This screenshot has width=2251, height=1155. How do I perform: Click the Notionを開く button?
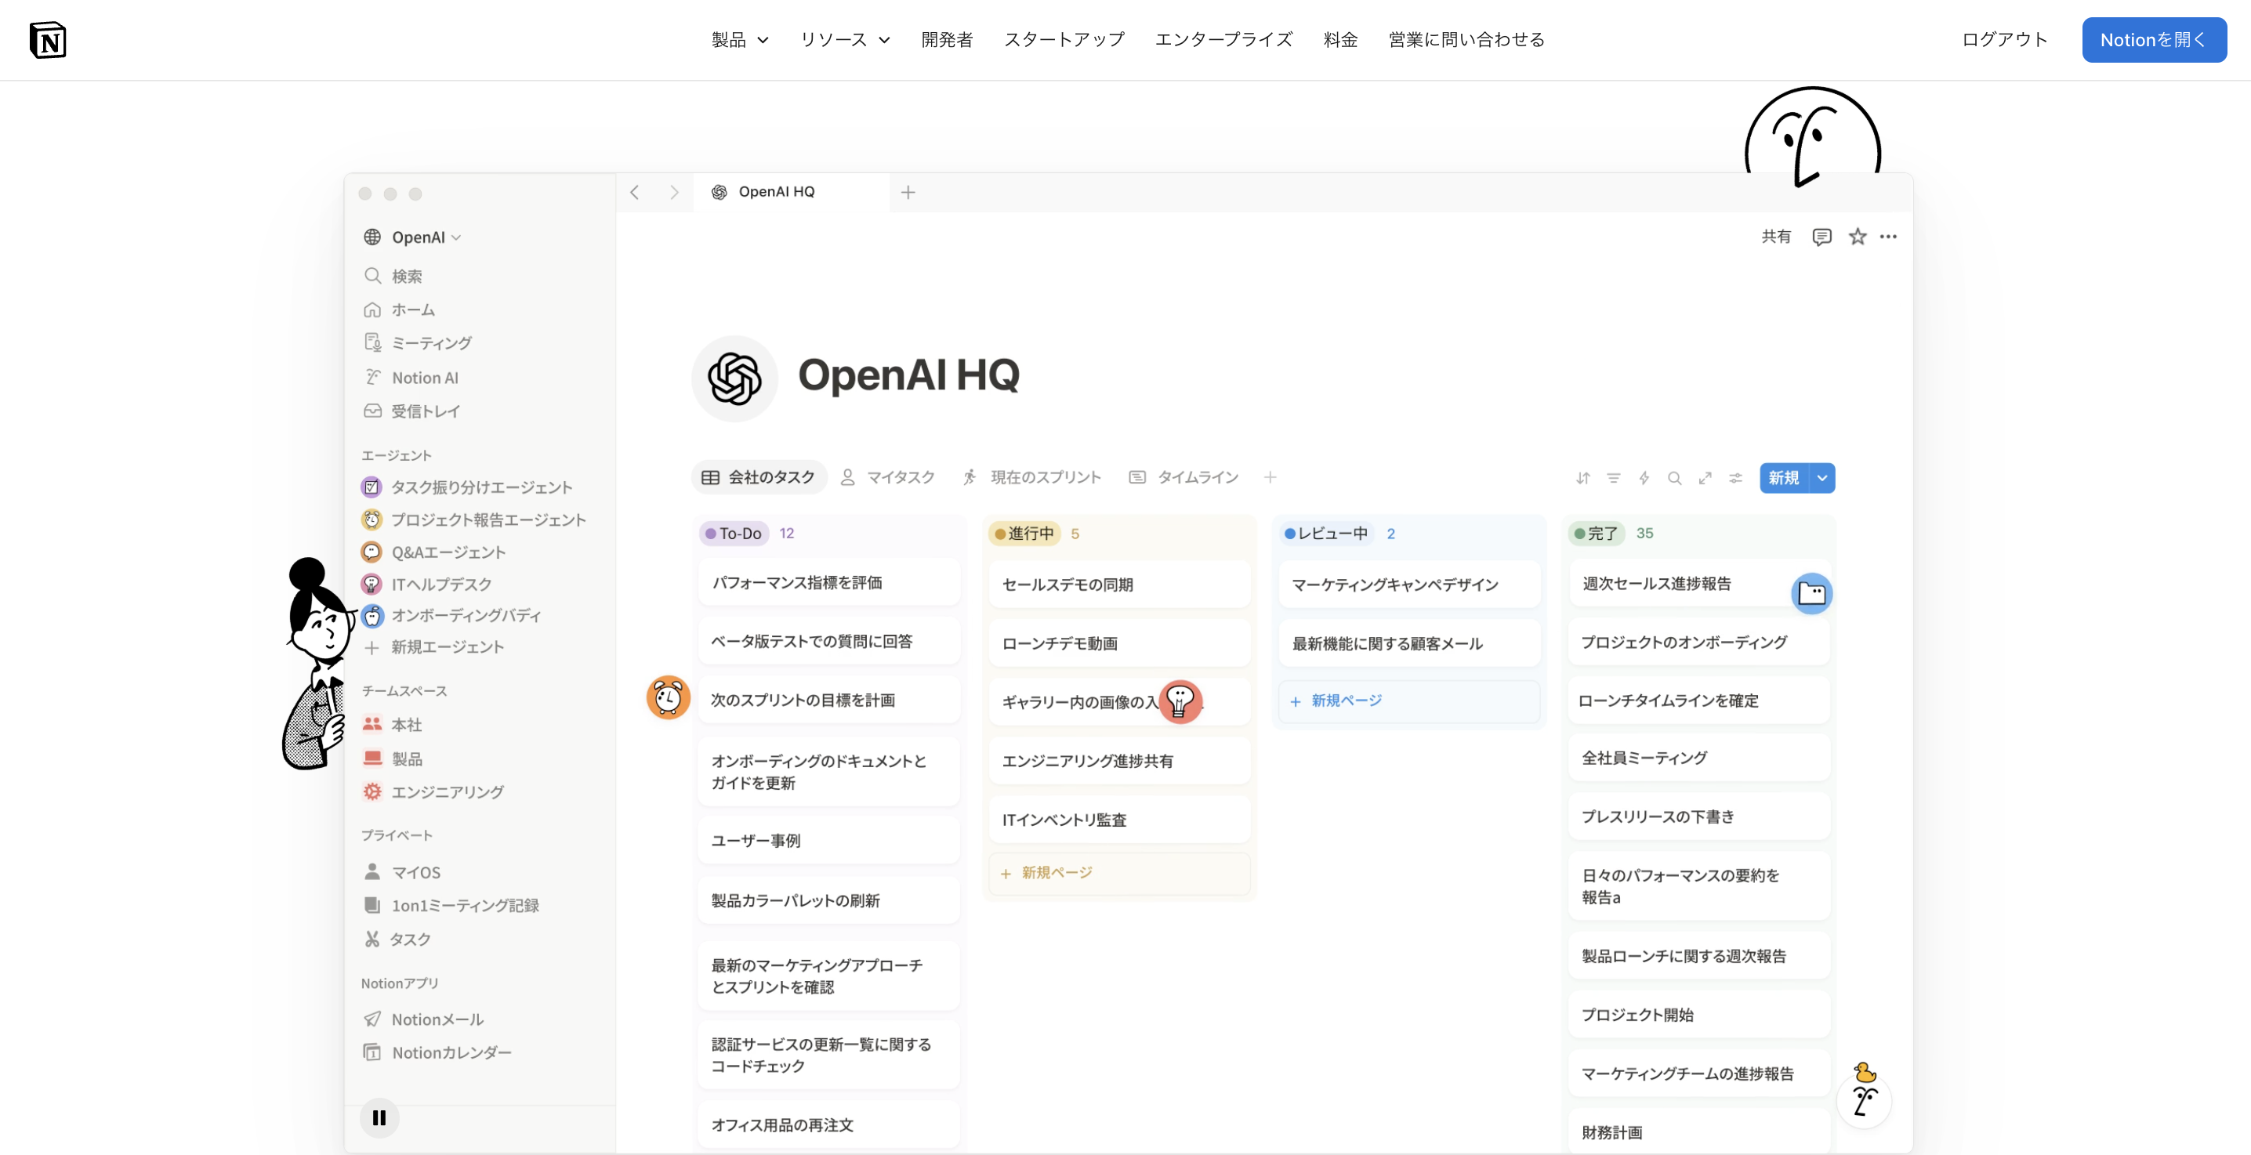(2154, 40)
